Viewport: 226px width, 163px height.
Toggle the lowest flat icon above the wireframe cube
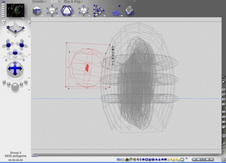tap(224, 127)
